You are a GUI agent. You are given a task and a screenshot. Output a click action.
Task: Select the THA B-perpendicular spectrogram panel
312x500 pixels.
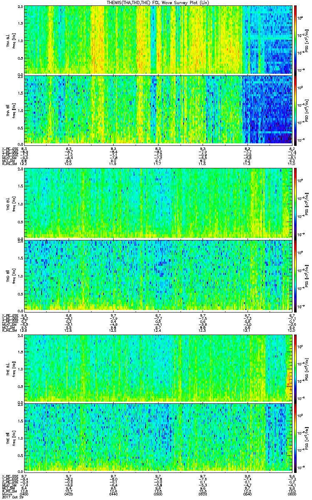(x=158, y=40)
